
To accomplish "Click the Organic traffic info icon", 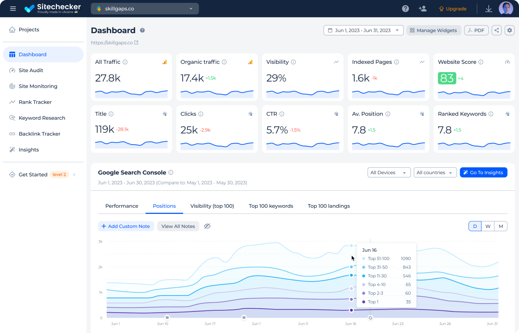I will [224, 62].
